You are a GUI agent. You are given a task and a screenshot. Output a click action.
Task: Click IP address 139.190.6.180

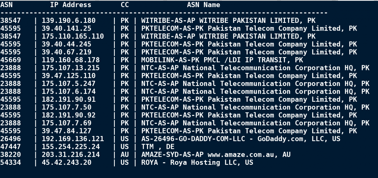tap(68, 21)
